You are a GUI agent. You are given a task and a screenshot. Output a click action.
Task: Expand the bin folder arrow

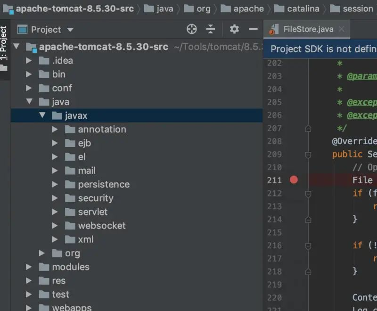point(29,74)
